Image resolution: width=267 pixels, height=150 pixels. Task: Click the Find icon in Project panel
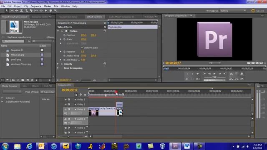18,80
